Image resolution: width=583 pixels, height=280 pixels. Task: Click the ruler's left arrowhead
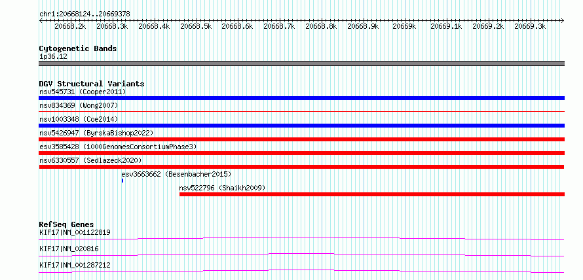coord(41,20)
